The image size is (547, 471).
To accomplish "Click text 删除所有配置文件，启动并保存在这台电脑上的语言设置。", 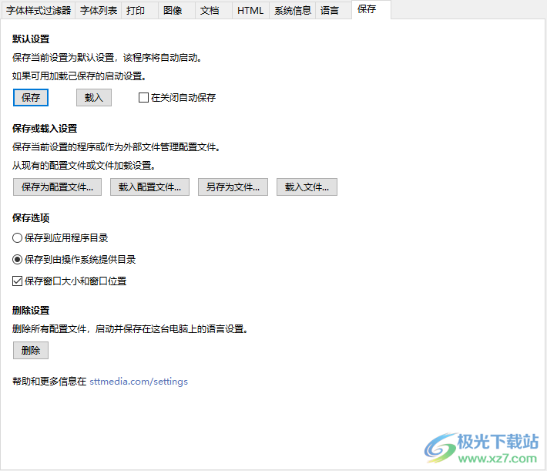I will pos(130,329).
